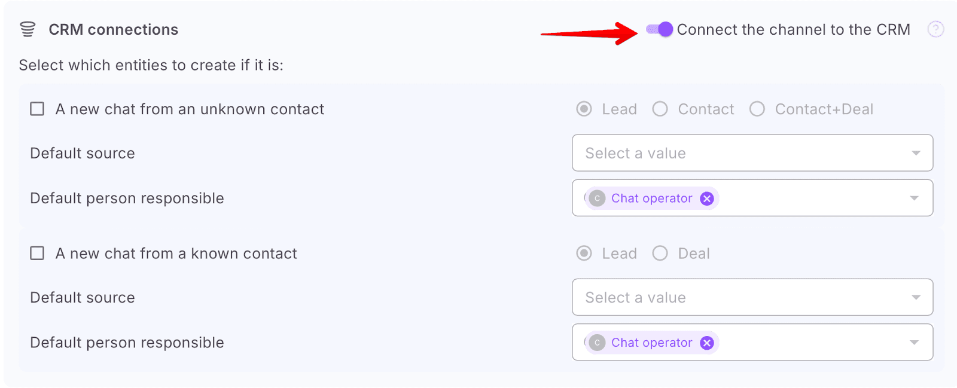
Task: Click Chat operator avatar in known contact section
Action: pyautogui.click(x=597, y=343)
